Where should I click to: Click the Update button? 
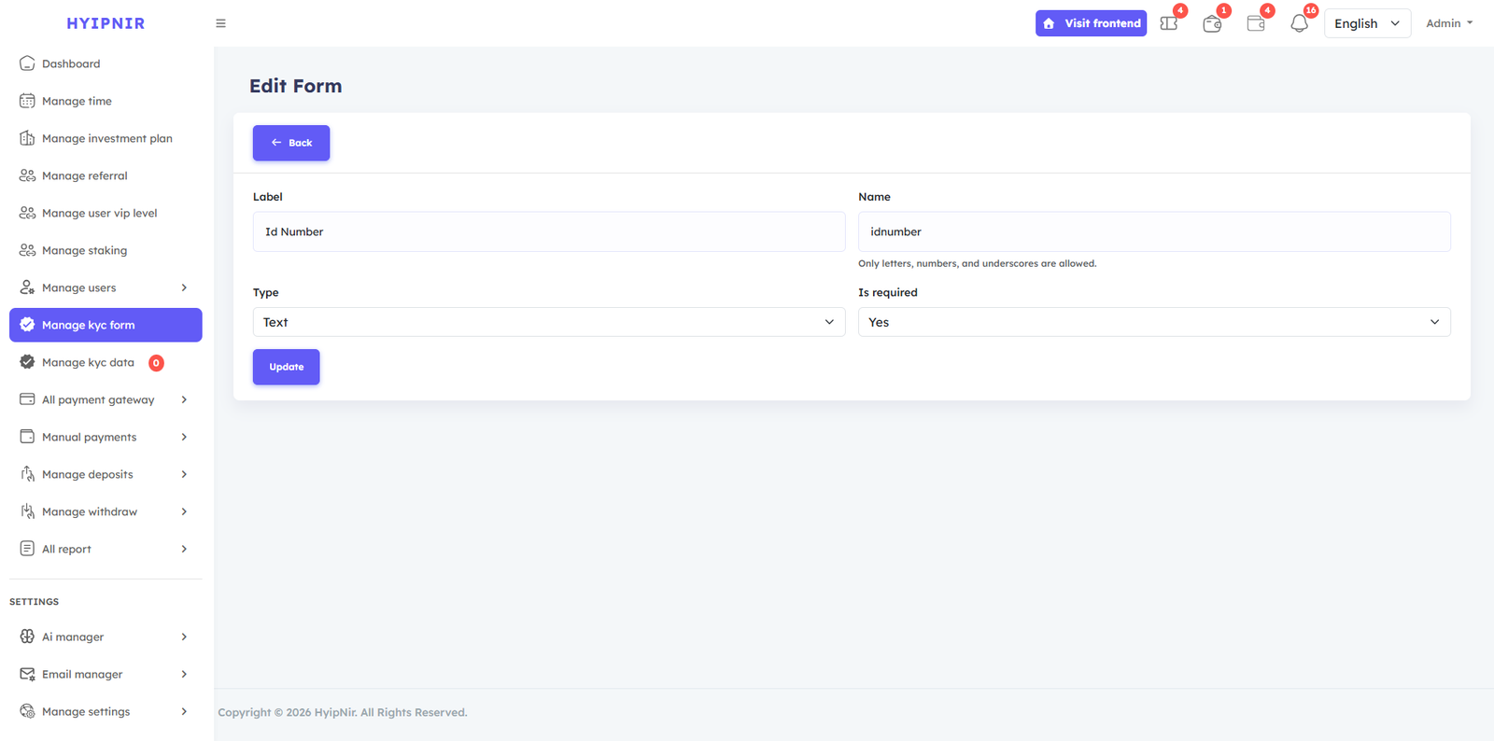click(287, 367)
